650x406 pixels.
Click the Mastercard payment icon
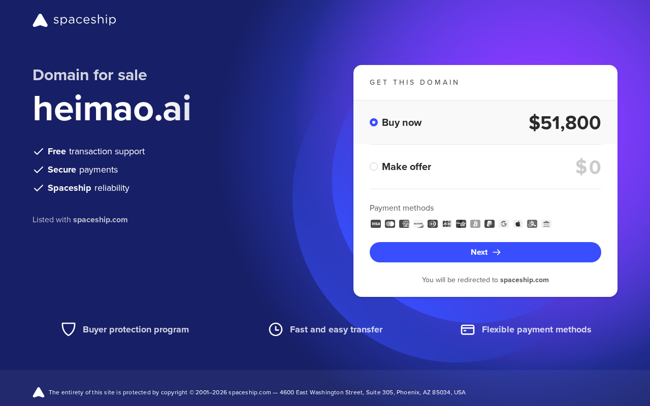click(x=390, y=224)
